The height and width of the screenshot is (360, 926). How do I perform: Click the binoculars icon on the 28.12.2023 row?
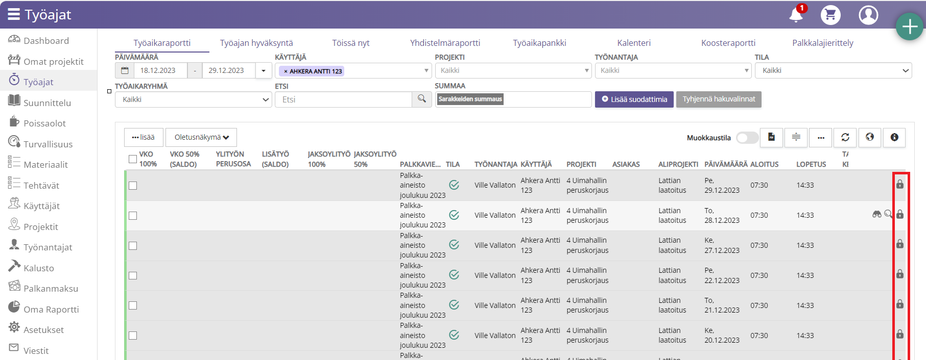877,214
